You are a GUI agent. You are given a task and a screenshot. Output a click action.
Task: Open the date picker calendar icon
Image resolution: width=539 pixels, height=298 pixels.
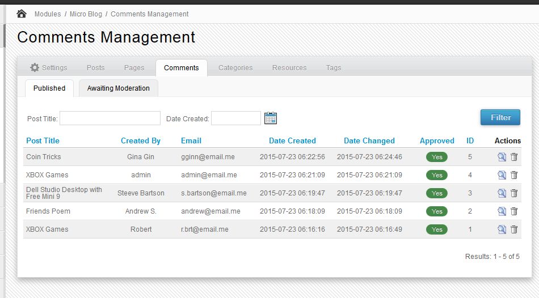pyautogui.click(x=271, y=118)
